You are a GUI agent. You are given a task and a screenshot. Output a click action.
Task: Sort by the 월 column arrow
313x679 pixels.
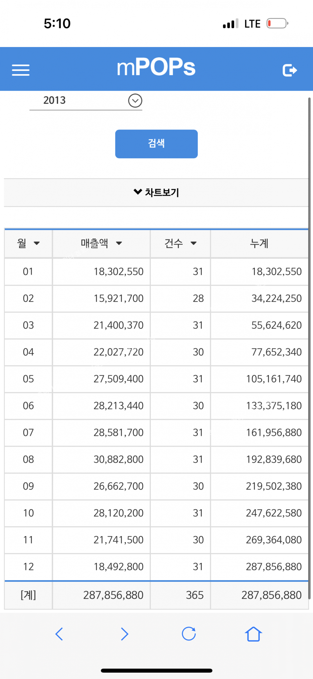tap(37, 244)
